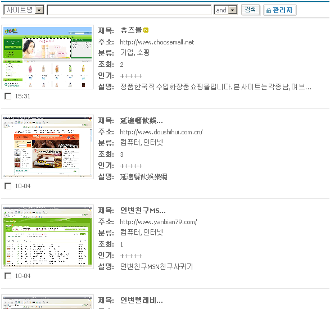This screenshot has width=330, height=309.
Task: Tick the checkbox next to 15:31
Action: click(x=8, y=96)
